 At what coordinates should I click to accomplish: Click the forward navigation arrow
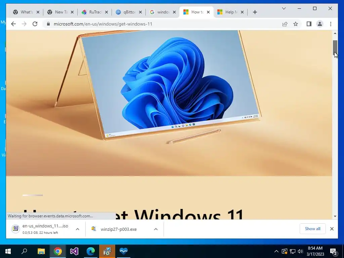click(x=24, y=24)
